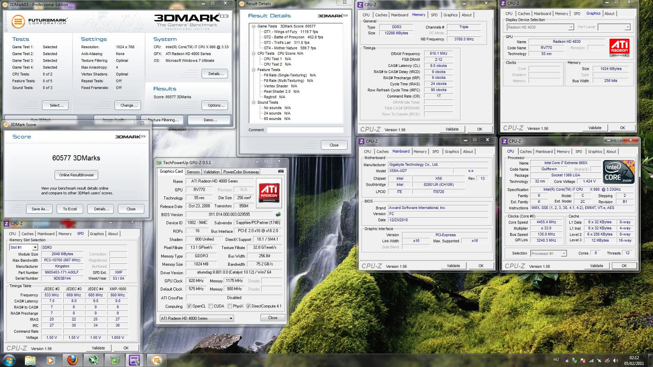
Task: Open Caches tab in the CPU-Z SPD window
Action: tap(27, 234)
